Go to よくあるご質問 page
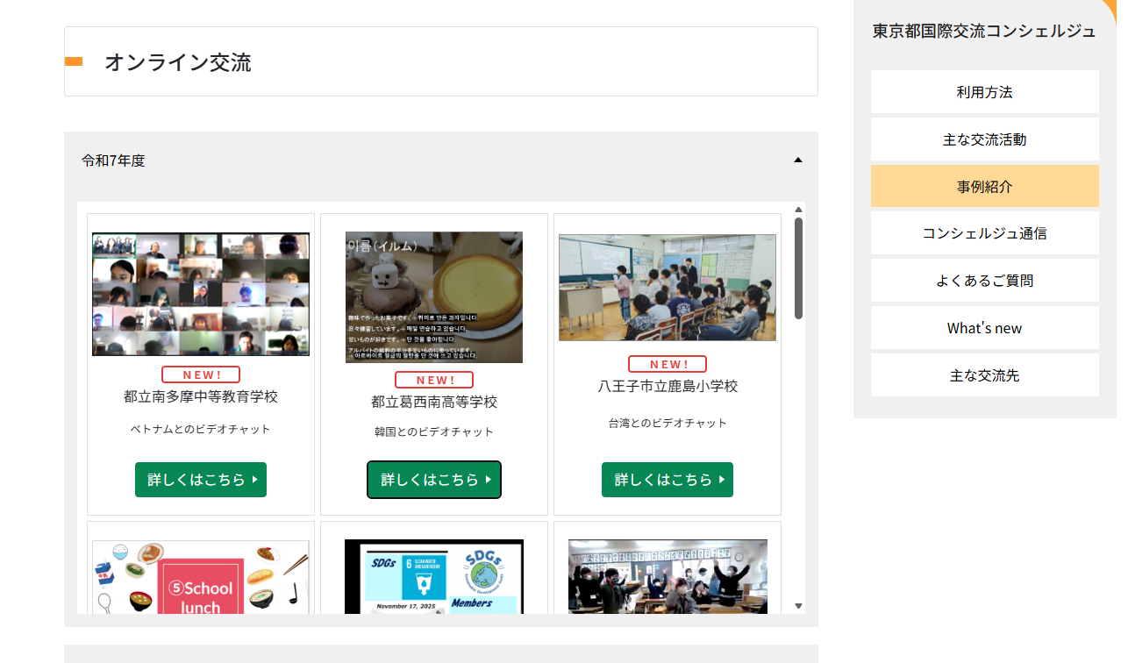This screenshot has height=663, width=1128. pos(984,281)
